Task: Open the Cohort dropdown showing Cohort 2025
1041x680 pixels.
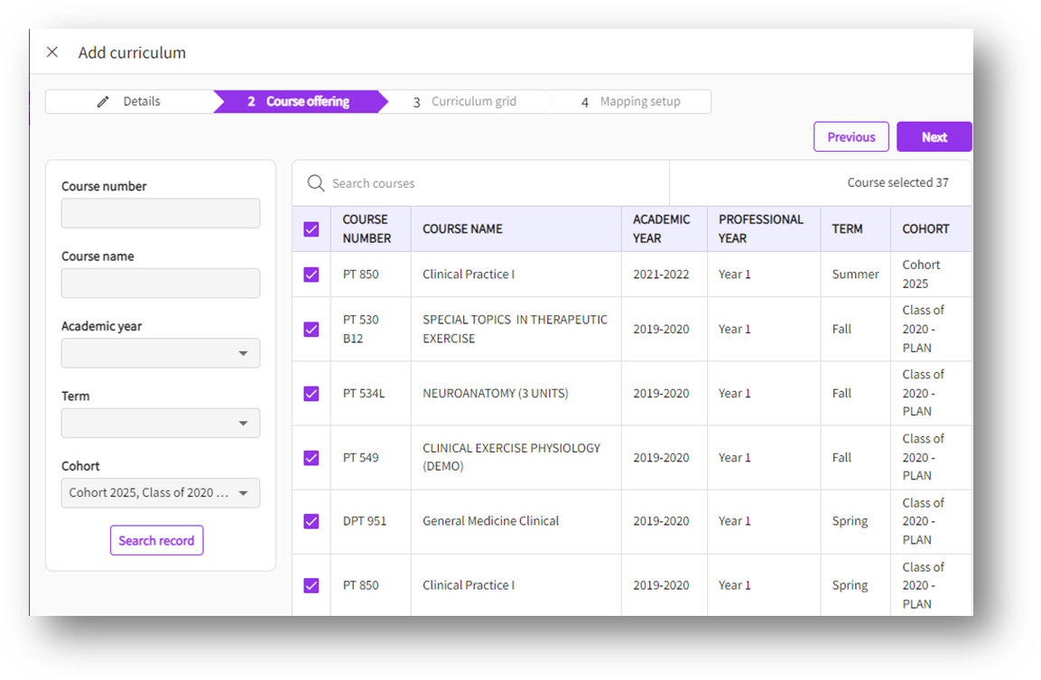Action: point(161,493)
